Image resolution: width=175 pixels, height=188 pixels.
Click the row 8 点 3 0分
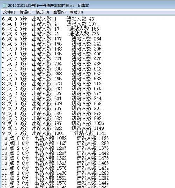pyautogui.click(x=52, y=93)
